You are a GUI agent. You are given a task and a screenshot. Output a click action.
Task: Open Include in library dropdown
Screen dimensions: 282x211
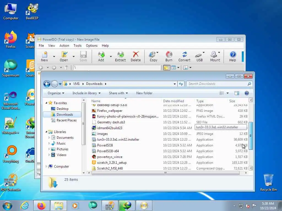(86, 93)
